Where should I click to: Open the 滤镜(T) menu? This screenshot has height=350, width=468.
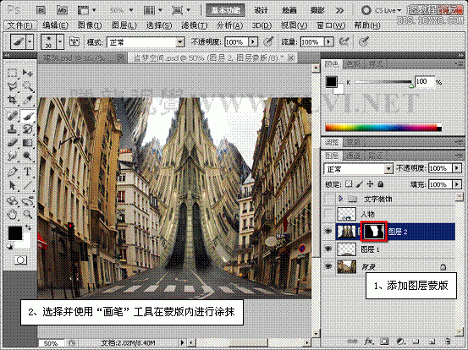click(194, 25)
